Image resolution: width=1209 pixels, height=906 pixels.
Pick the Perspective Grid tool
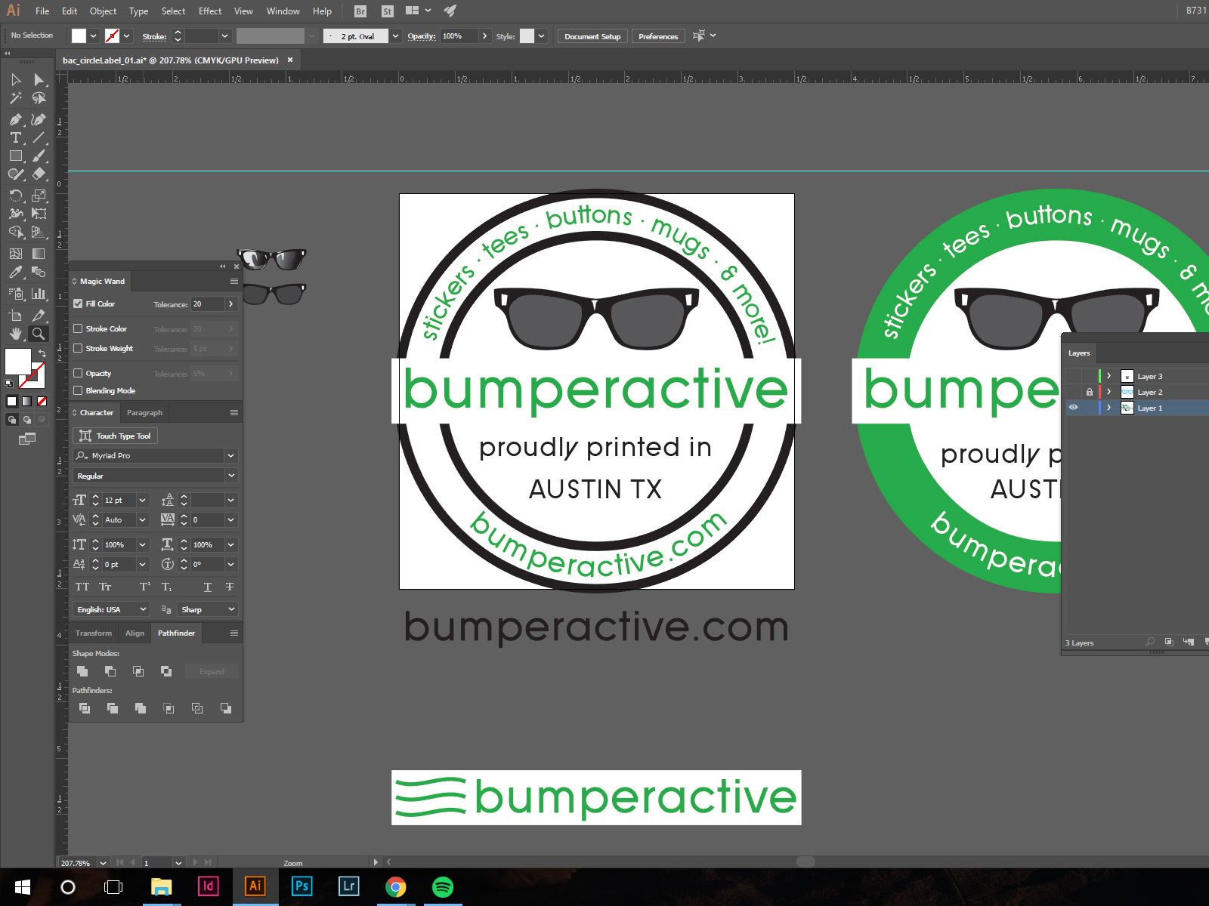[x=39, y=232]
